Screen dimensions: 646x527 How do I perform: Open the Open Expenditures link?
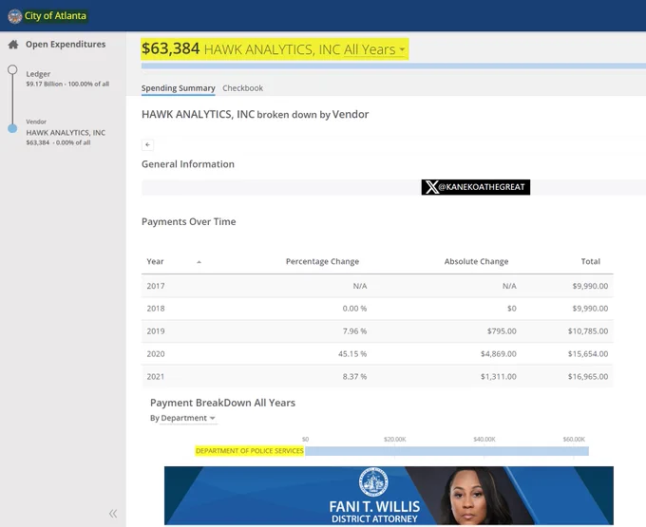point(66,44)
